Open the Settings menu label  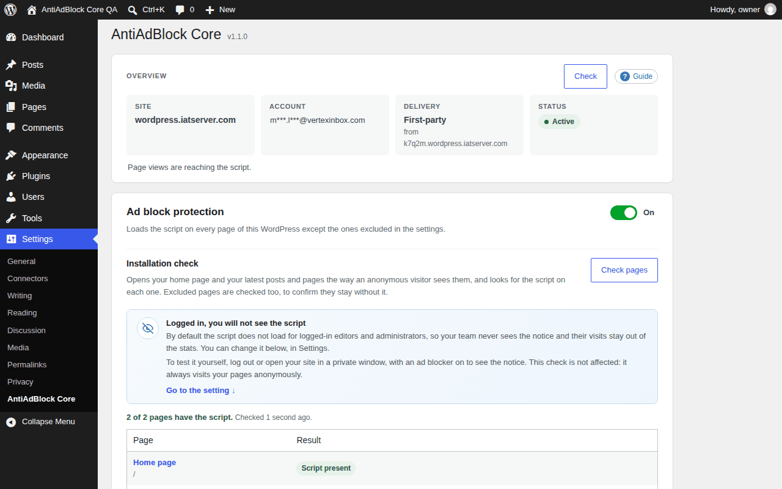pos(37,239)
